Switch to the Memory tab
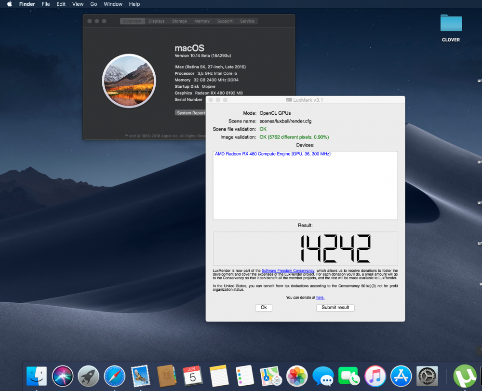Image resolution: width=482 pixels, height=391 pixels. click(202, 21)
